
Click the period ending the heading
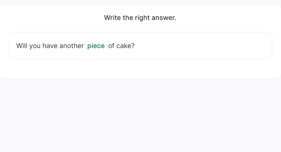pyautogui.click(x=175, y=20)
